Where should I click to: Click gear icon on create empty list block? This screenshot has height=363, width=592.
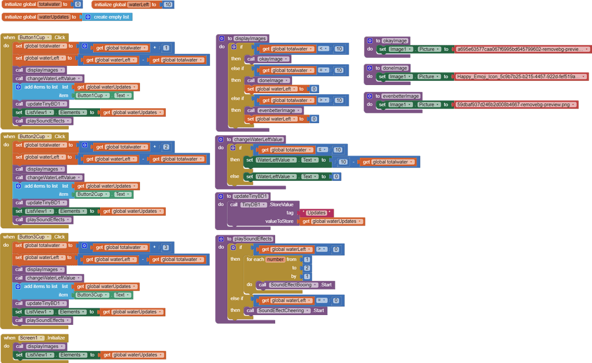click(88, 17)
